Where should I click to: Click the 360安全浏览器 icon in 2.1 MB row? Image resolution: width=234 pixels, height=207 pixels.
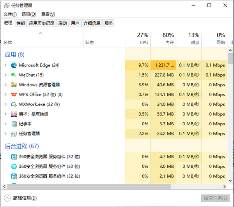[x=14, y=176]
